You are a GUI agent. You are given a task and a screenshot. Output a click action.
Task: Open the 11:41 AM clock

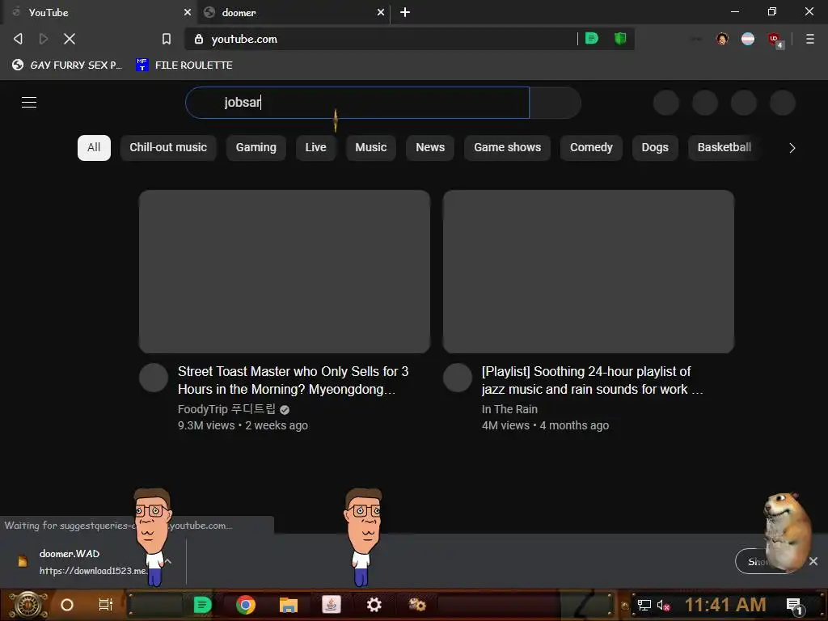point(725,605)
